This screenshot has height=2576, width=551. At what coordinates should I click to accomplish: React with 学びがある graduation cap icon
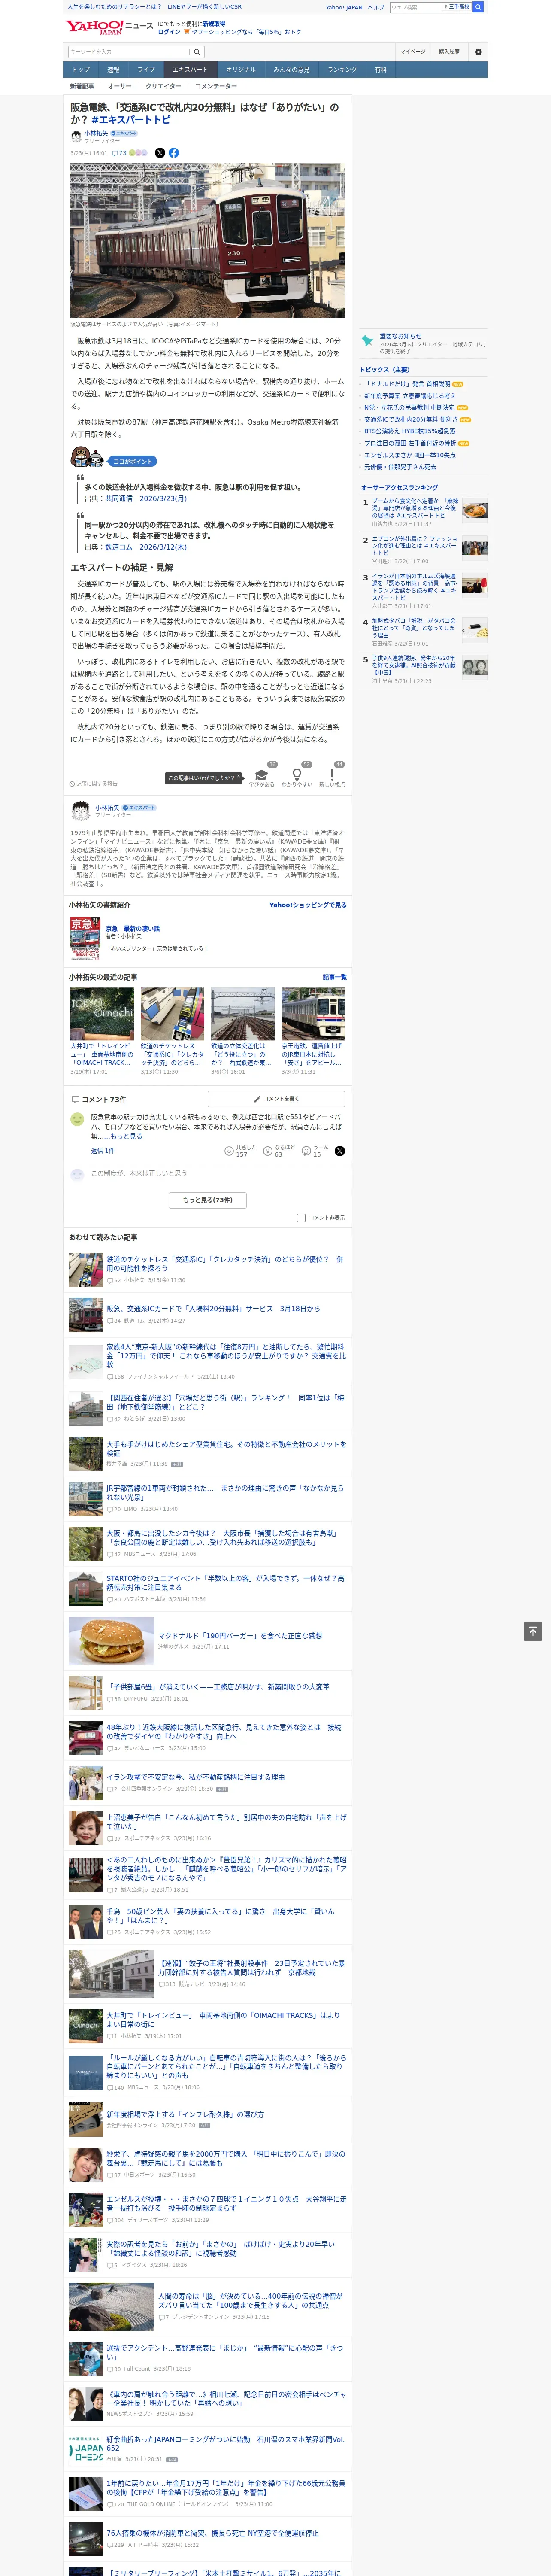click(262, 774)
